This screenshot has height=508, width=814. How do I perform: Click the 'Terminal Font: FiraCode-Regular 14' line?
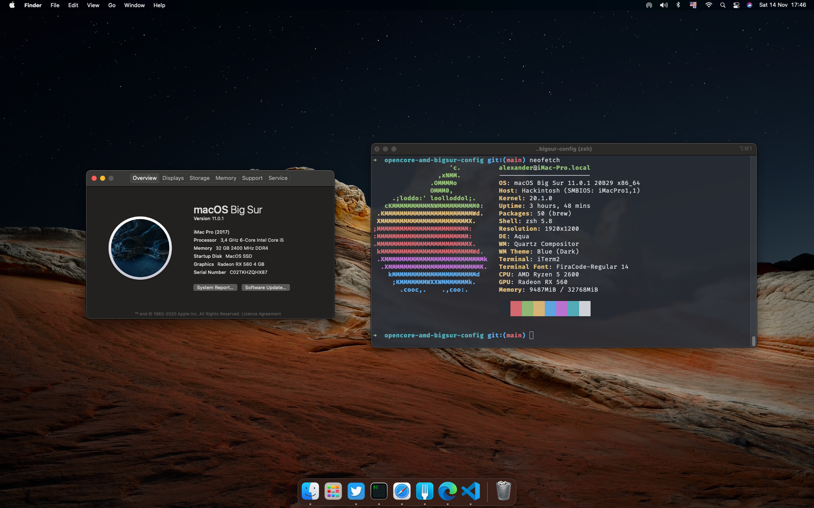point(563,267)
